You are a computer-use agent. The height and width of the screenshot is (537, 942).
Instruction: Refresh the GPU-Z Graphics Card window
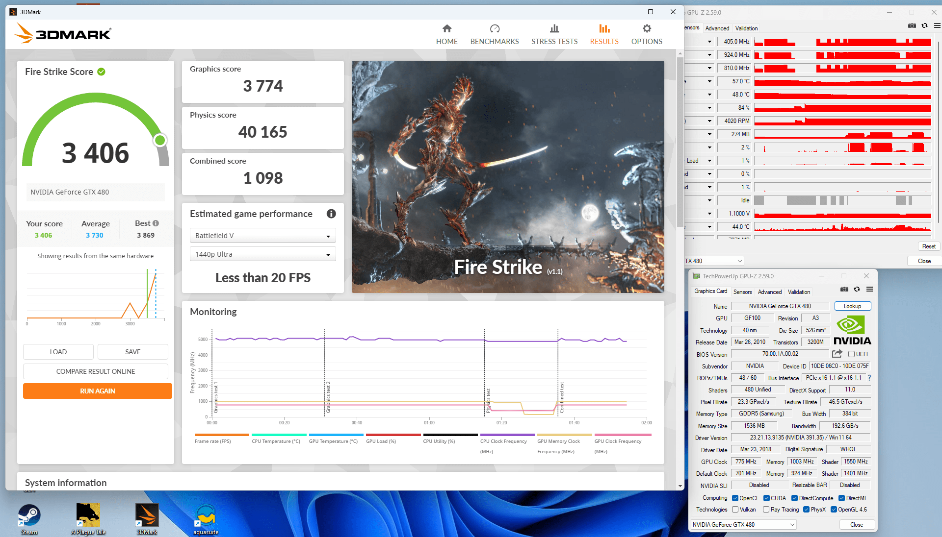coord(857,289)
